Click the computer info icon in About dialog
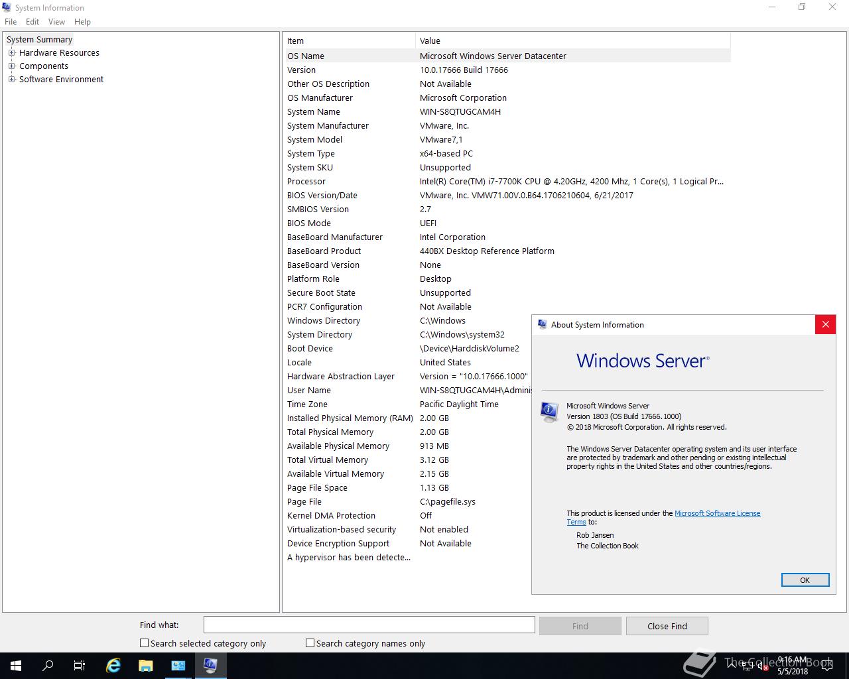This screenshot has width=849, height=679. [549, 412]
